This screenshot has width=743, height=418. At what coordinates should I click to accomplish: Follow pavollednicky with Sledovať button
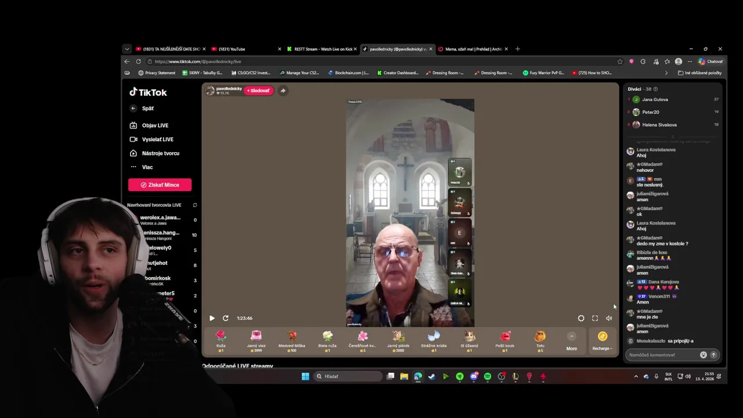[259, 91]
